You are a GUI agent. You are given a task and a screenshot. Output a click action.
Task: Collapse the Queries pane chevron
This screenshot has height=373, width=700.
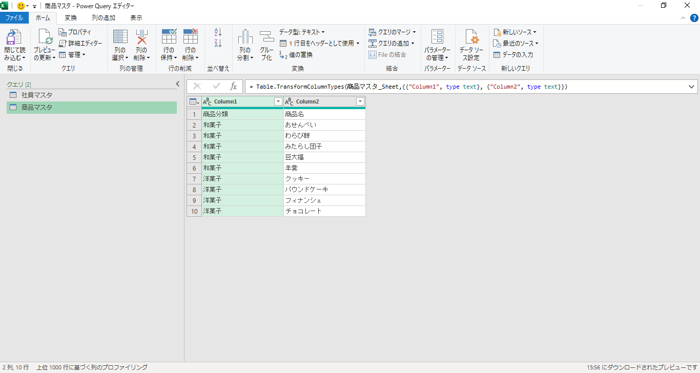pos(178,84)
